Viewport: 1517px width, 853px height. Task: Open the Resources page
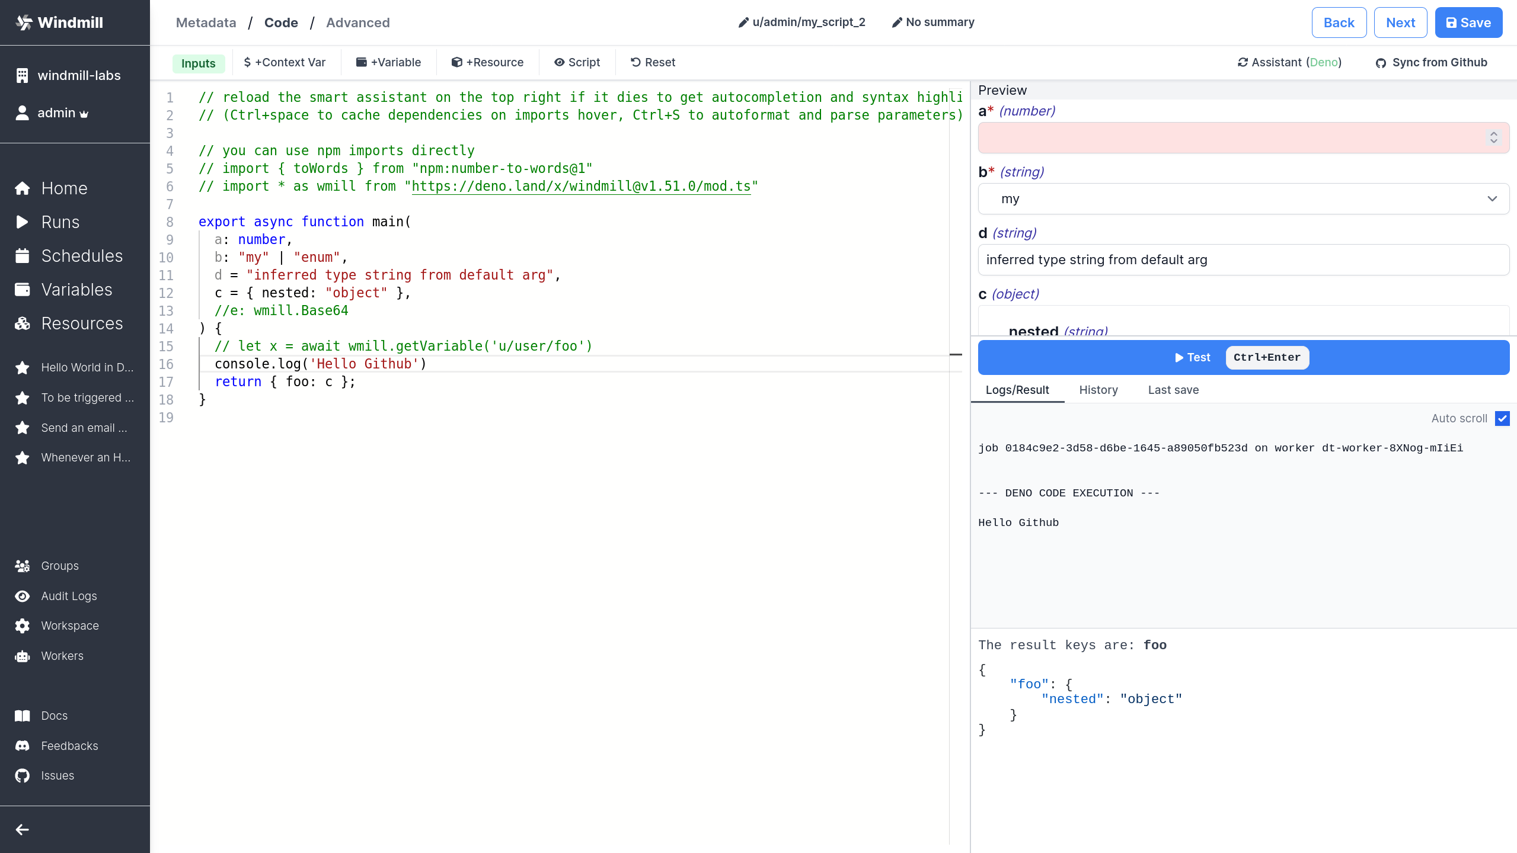[82, 323]
